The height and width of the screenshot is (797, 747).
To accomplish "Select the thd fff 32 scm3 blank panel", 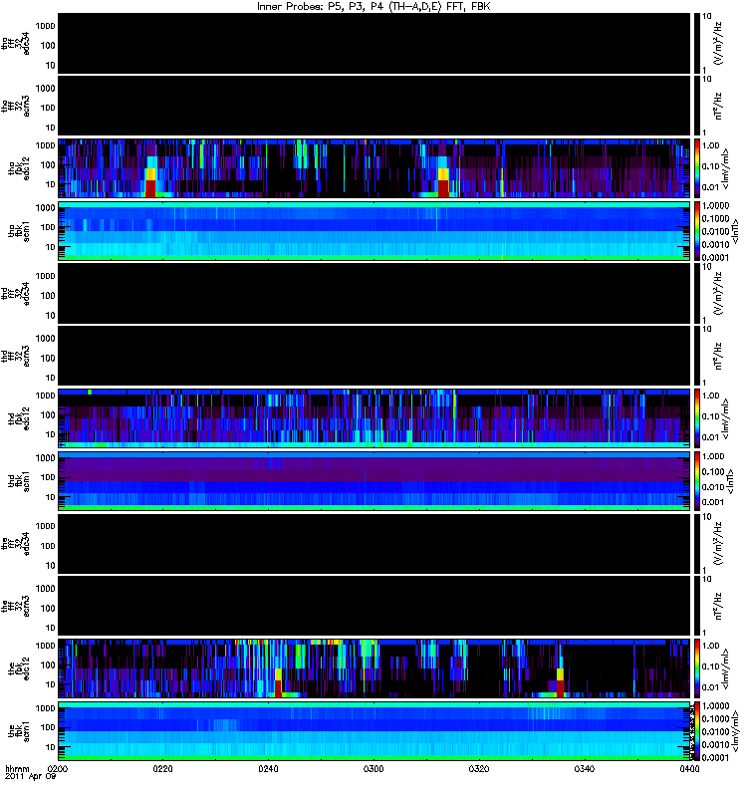I will coord(374,357).
